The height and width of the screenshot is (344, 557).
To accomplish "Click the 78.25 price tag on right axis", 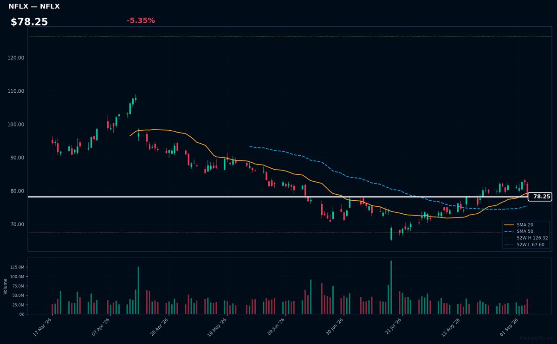I will click(x=540, y=197).
